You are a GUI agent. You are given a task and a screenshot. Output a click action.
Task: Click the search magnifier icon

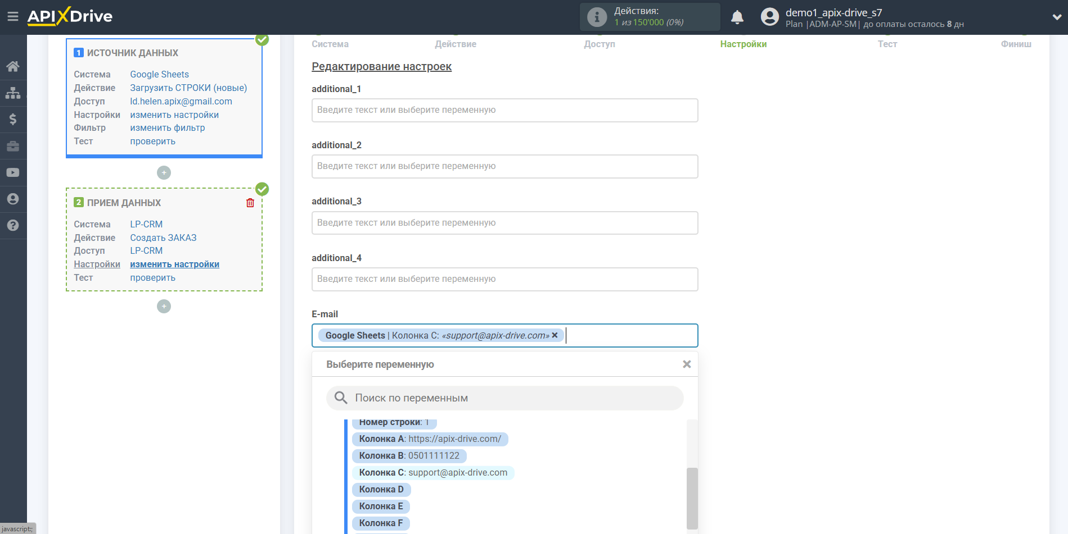(x=341, y=398)
